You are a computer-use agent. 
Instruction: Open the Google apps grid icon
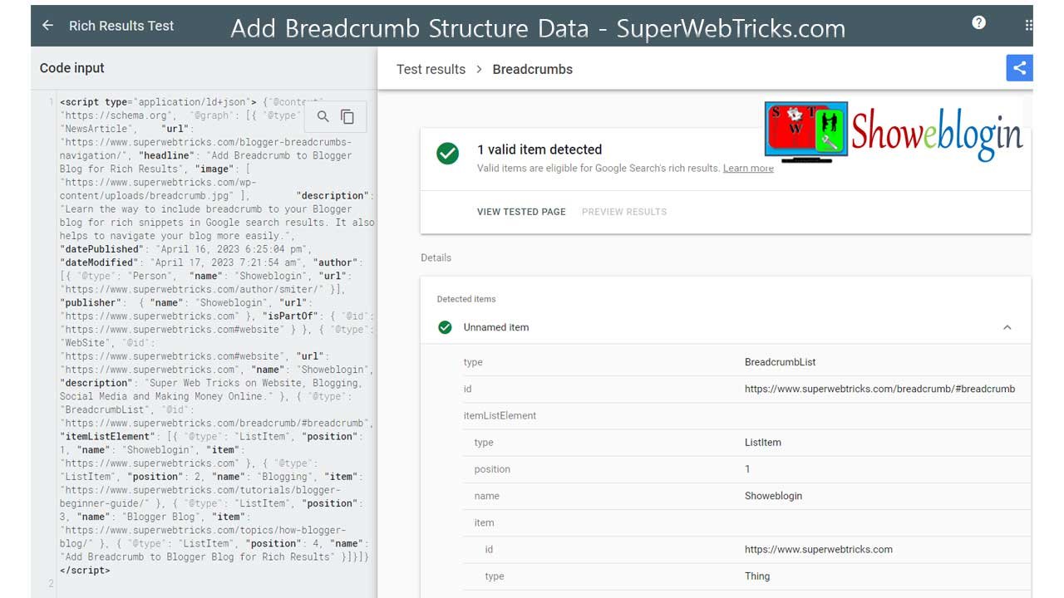point(1028,25)
